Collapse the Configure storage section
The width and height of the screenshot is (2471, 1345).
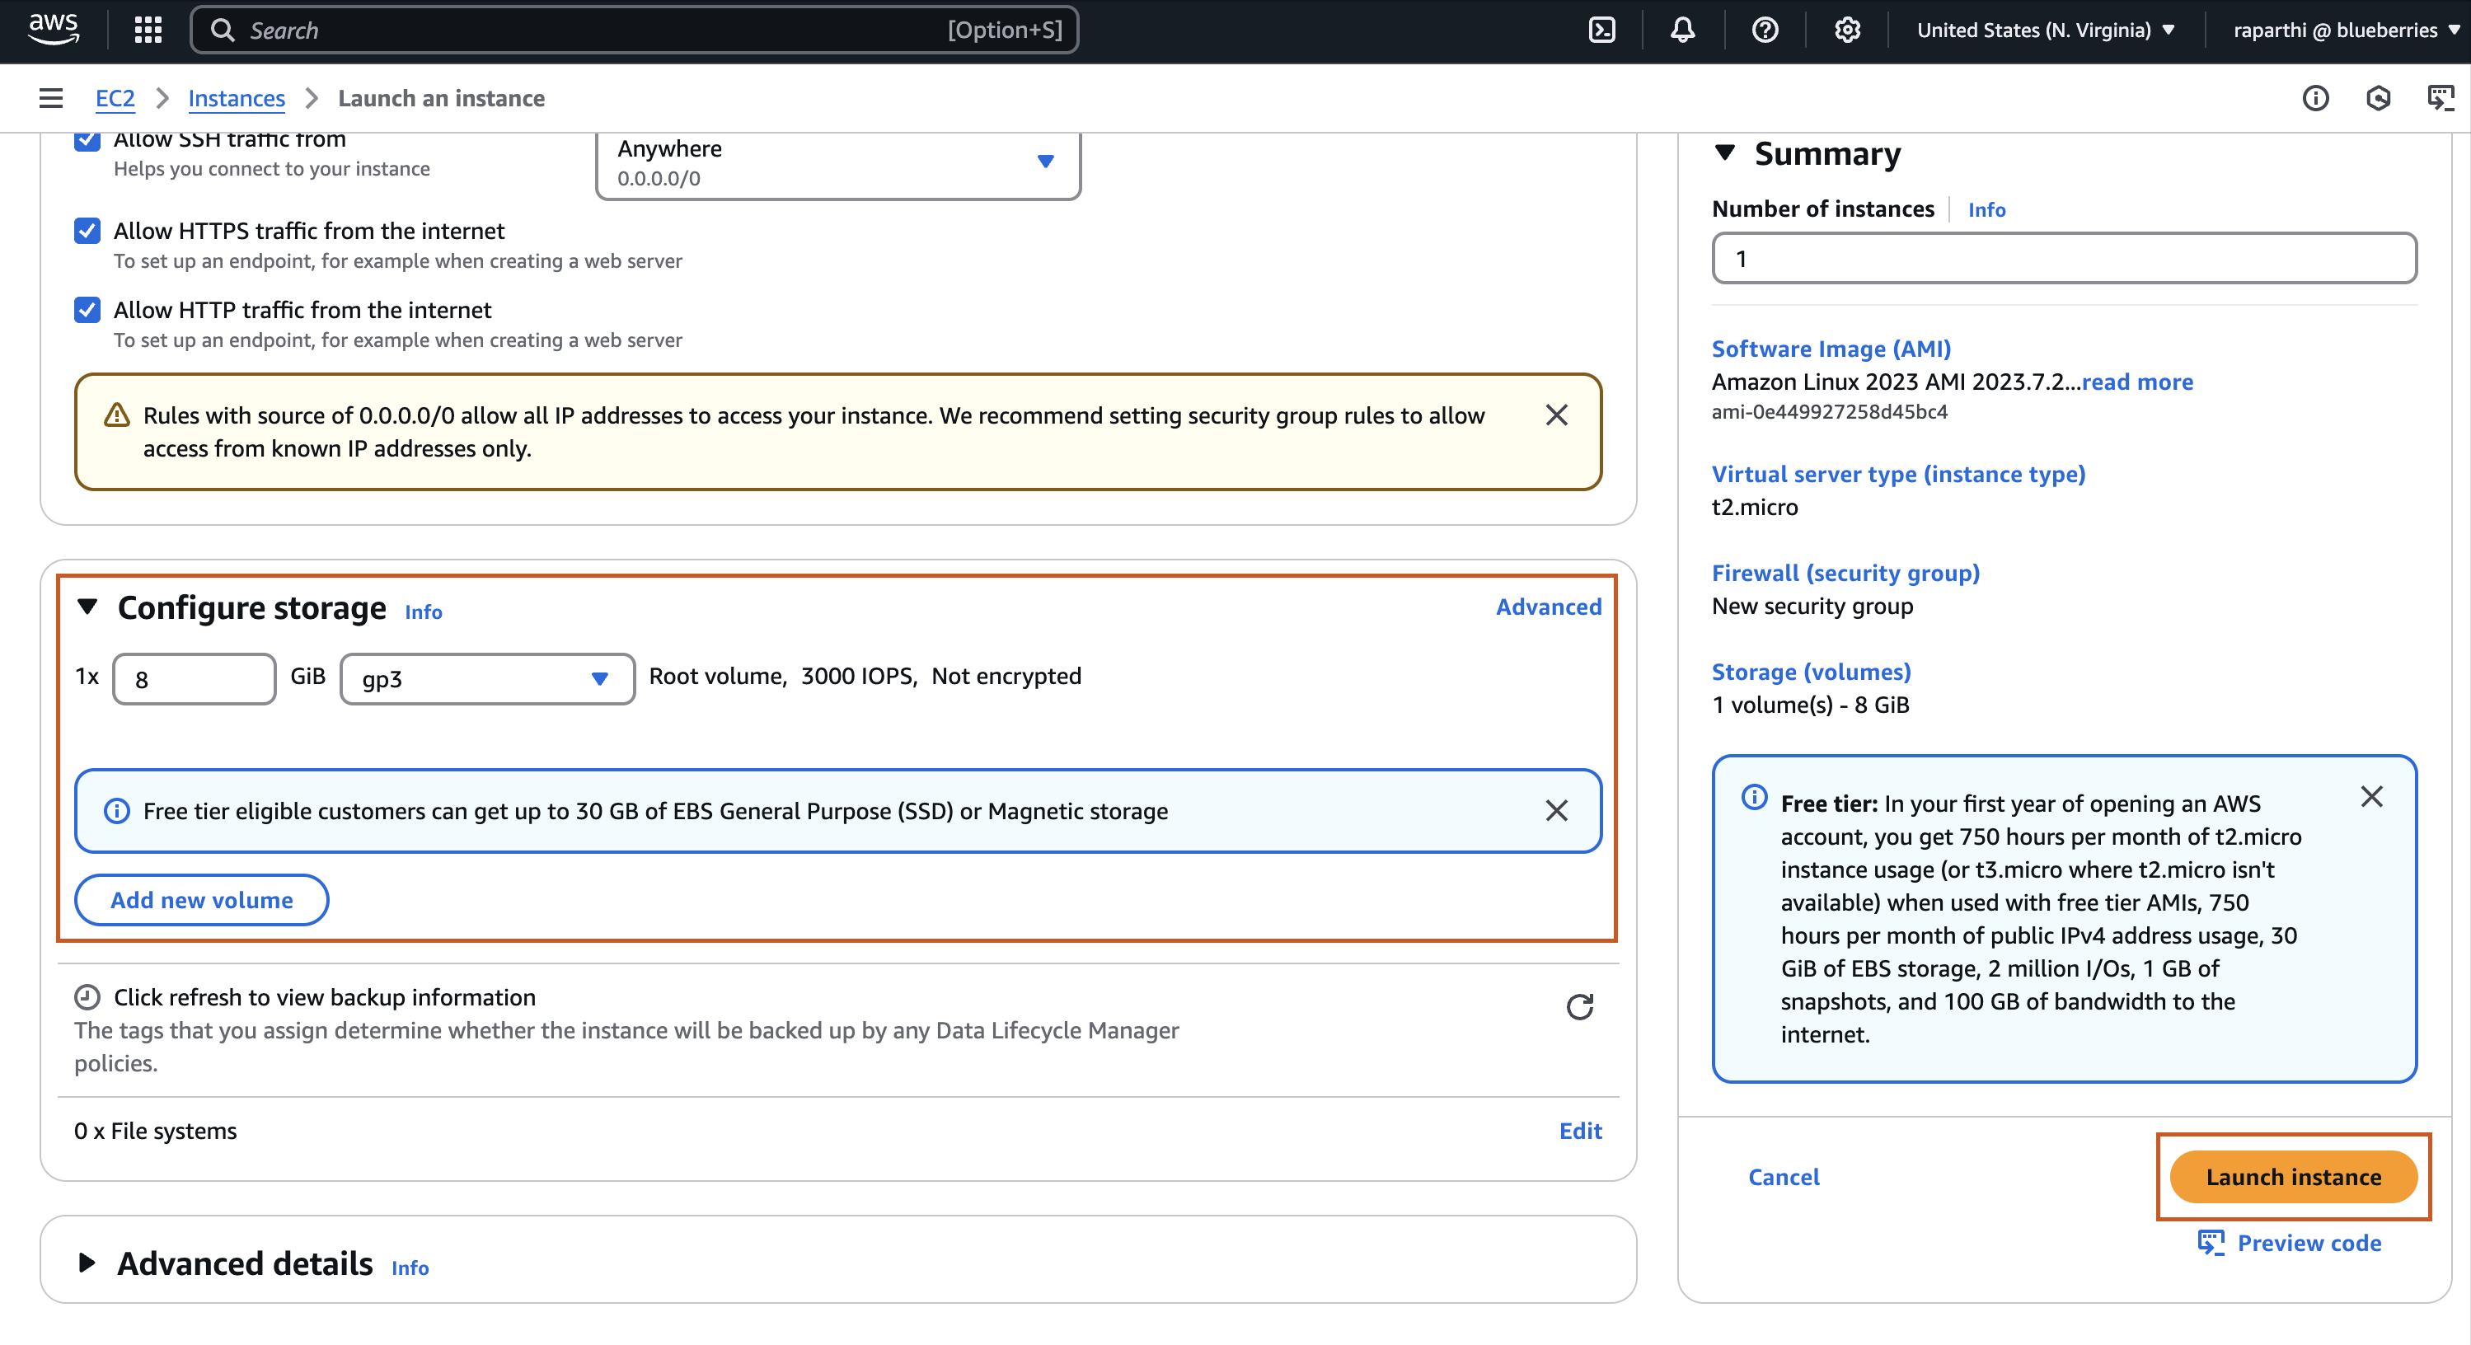87,607
